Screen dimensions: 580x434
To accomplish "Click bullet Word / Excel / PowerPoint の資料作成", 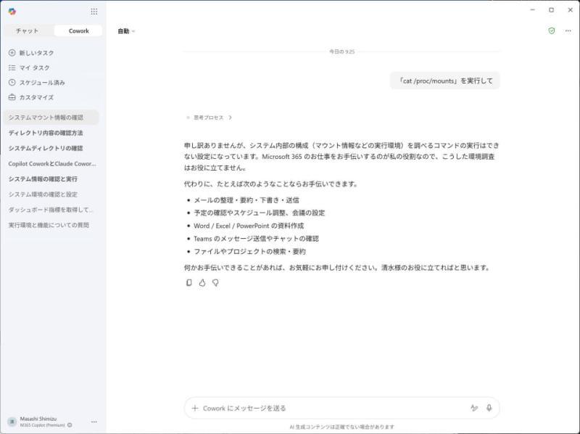I will point(249,226).
